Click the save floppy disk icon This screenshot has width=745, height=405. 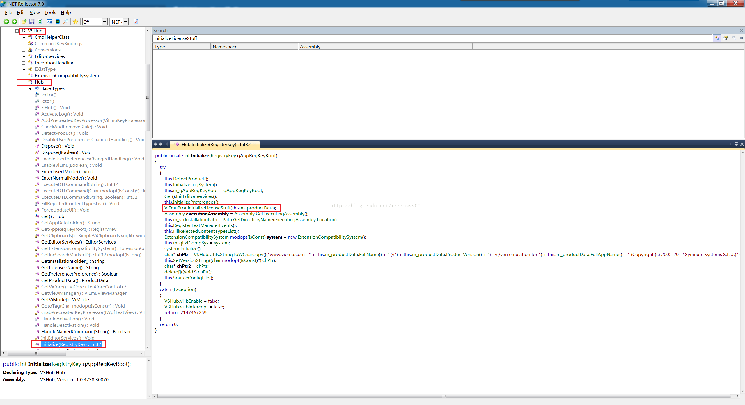pos(32,22)
